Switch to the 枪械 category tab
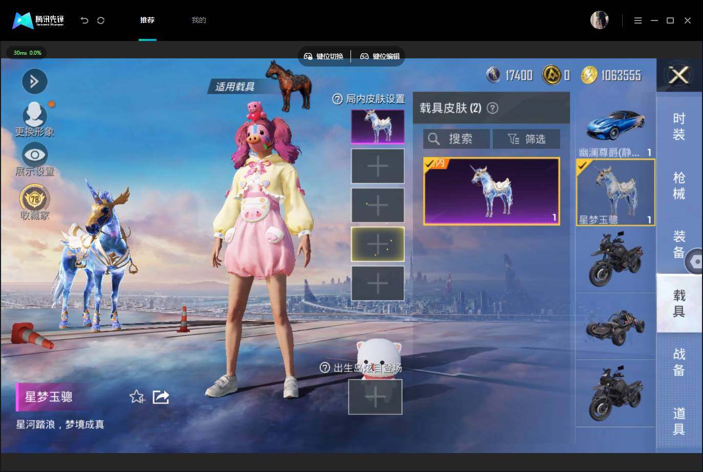 (679, 185)
